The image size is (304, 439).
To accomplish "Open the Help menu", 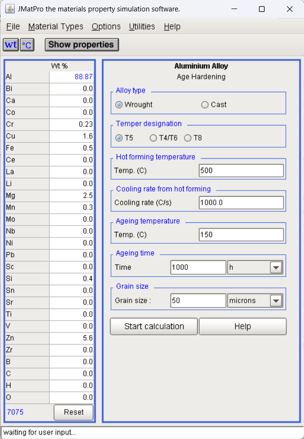I will (172, 27).
